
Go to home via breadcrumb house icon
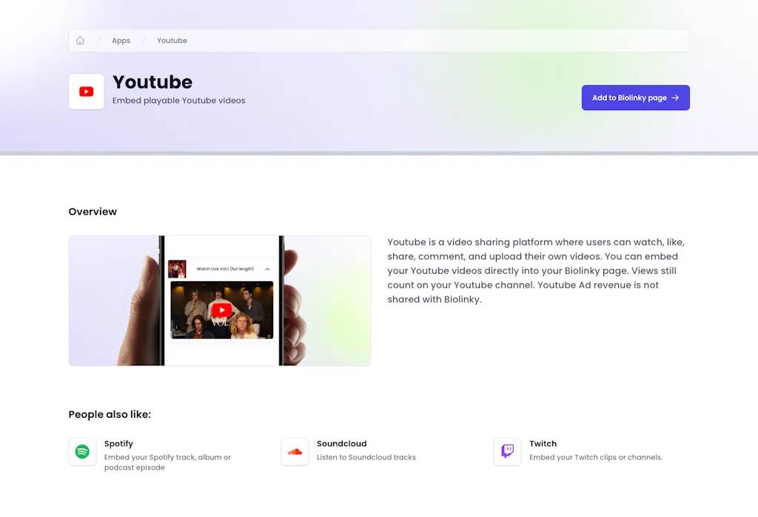coord(80,41)
